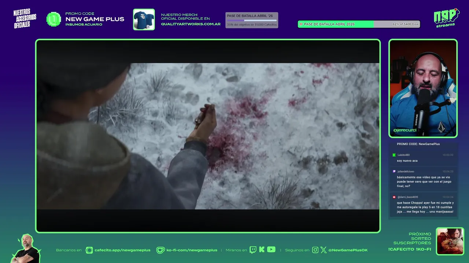Click 'Bancanos en' label

click(69, 250)
